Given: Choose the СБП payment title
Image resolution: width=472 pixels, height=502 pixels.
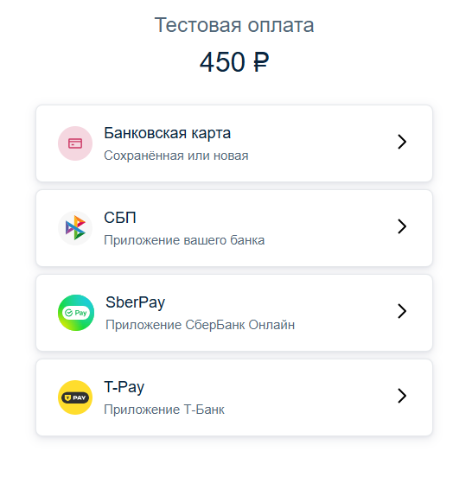Looking at the screenshot, I should 120,218.
